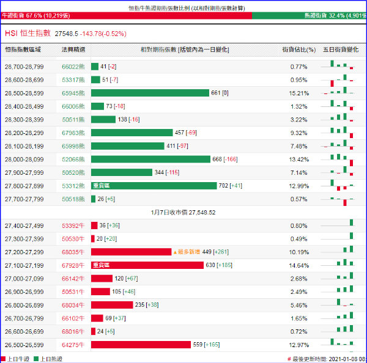Click the green 上日熊證 legend swatch
367x363 pixels.
[x=36, y=359]
